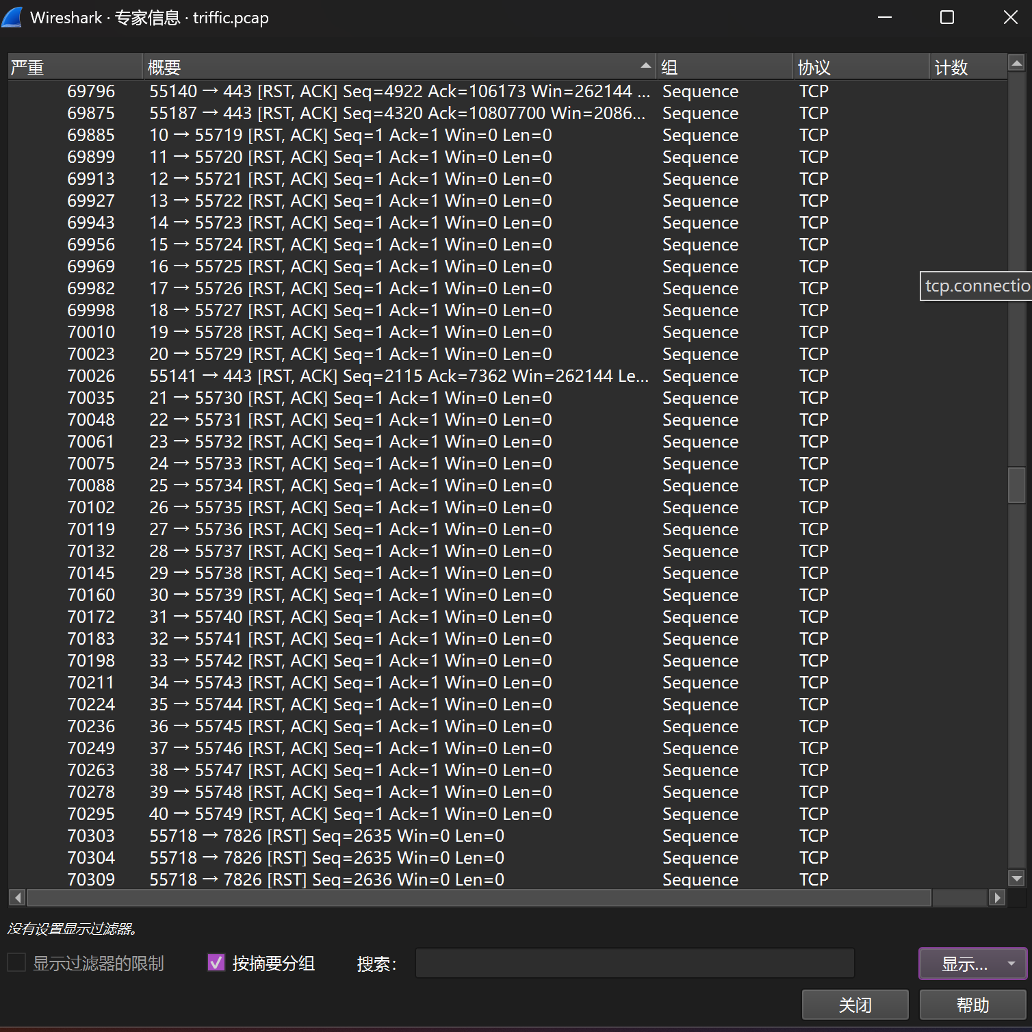This screenshot has width=1032, height=1032.
Task: Select packet number 70075
Action: point(91,463)
